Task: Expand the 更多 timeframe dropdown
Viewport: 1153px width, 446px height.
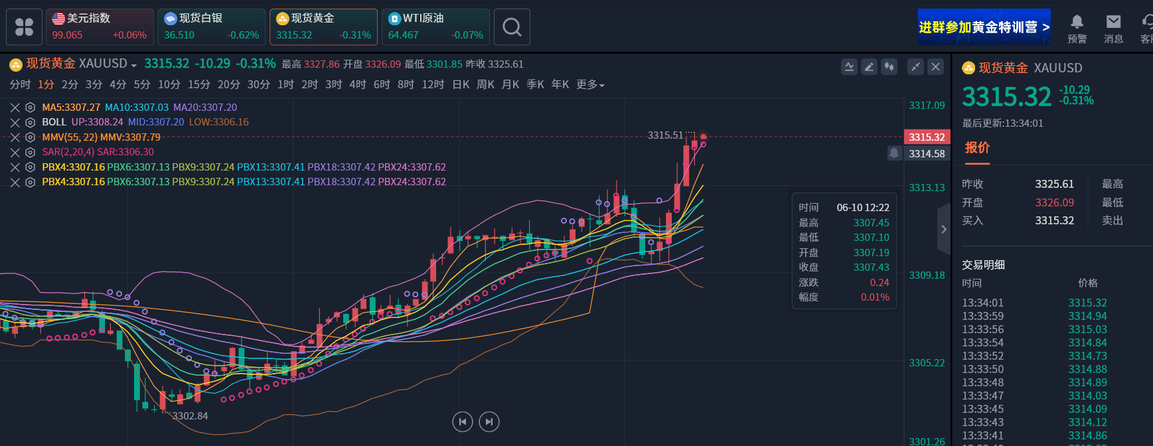Action: (x=590, y=84)
